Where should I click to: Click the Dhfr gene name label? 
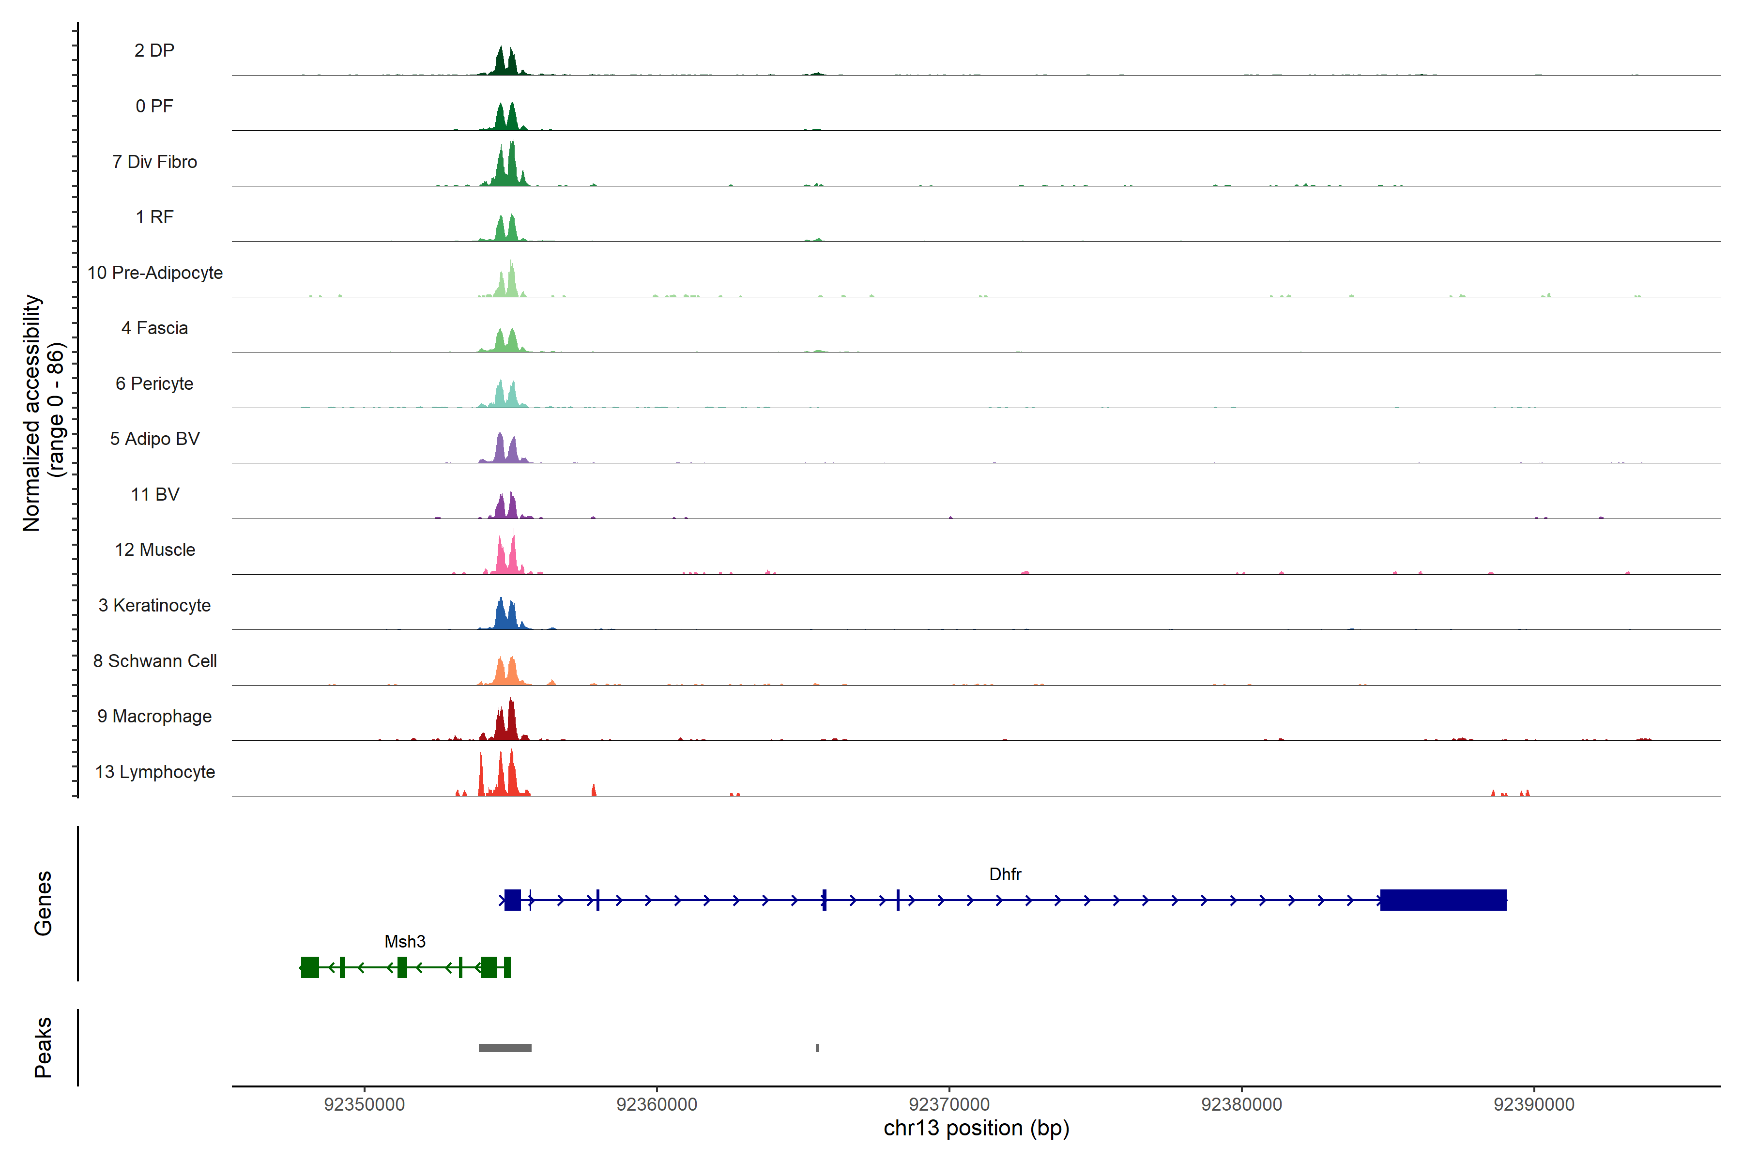coord(1005,874)
